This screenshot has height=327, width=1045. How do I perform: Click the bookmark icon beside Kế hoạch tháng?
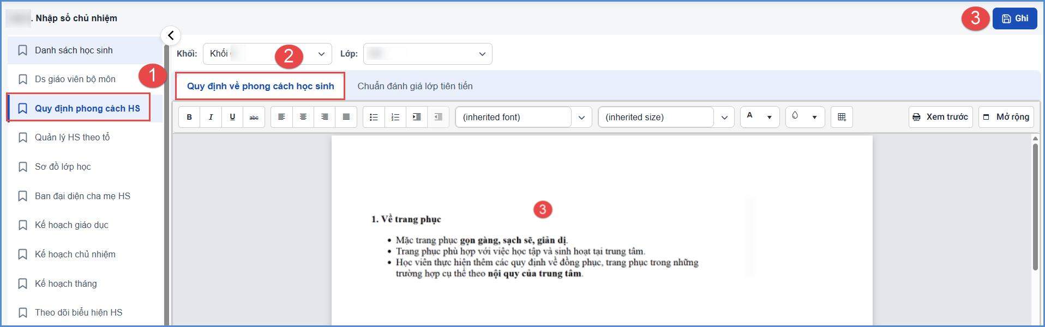click(x=22, y=283)
